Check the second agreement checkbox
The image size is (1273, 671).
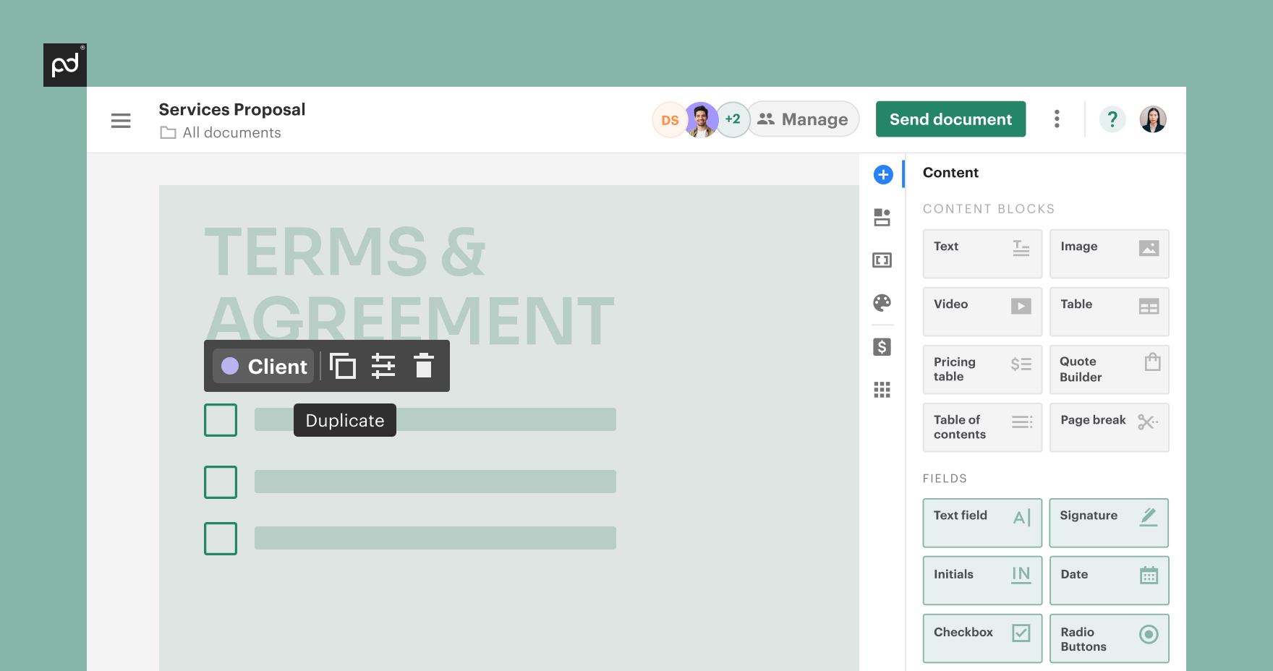[x=220, y=482]
